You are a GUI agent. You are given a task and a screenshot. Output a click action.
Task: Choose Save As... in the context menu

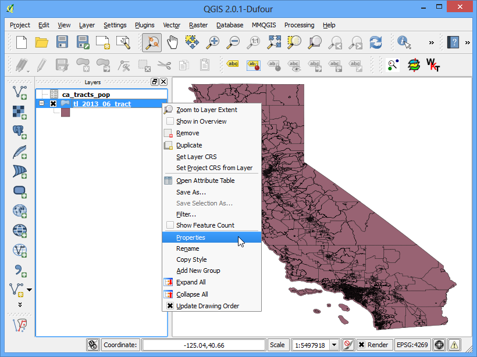(x=212, y=192)
